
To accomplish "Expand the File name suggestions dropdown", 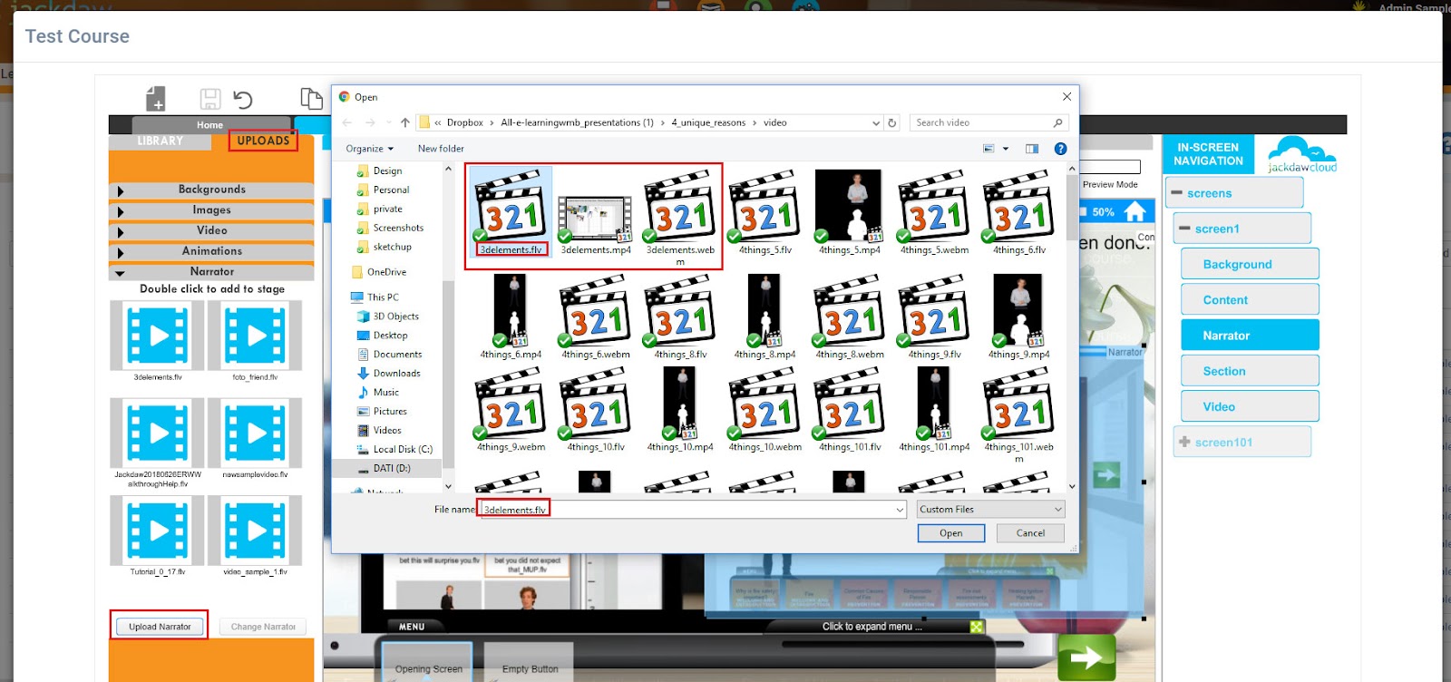I will tap(900, 510).
